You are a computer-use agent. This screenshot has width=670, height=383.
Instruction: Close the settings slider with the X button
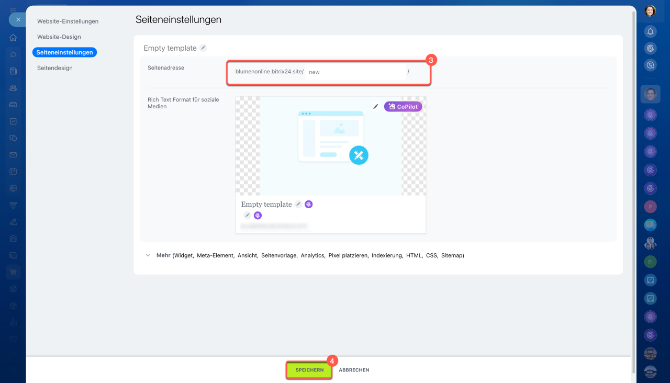18,19
